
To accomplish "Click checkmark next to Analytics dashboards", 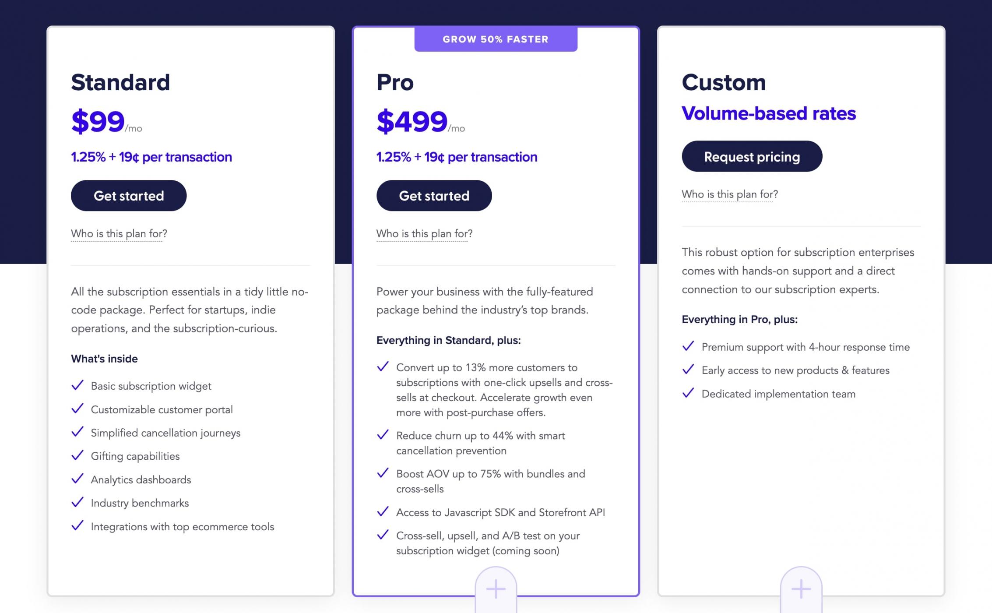I will 77,479.
